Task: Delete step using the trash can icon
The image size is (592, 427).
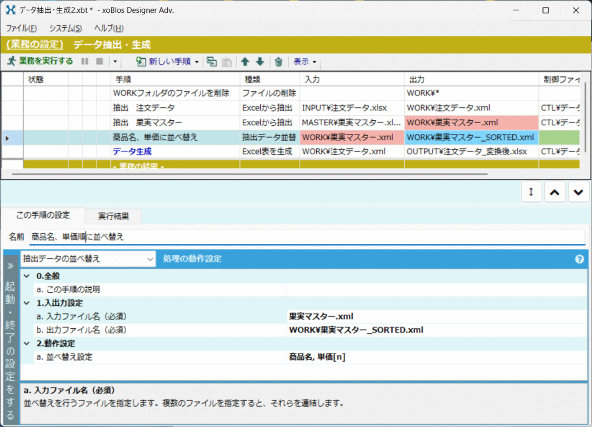Action: pos(279,62)
